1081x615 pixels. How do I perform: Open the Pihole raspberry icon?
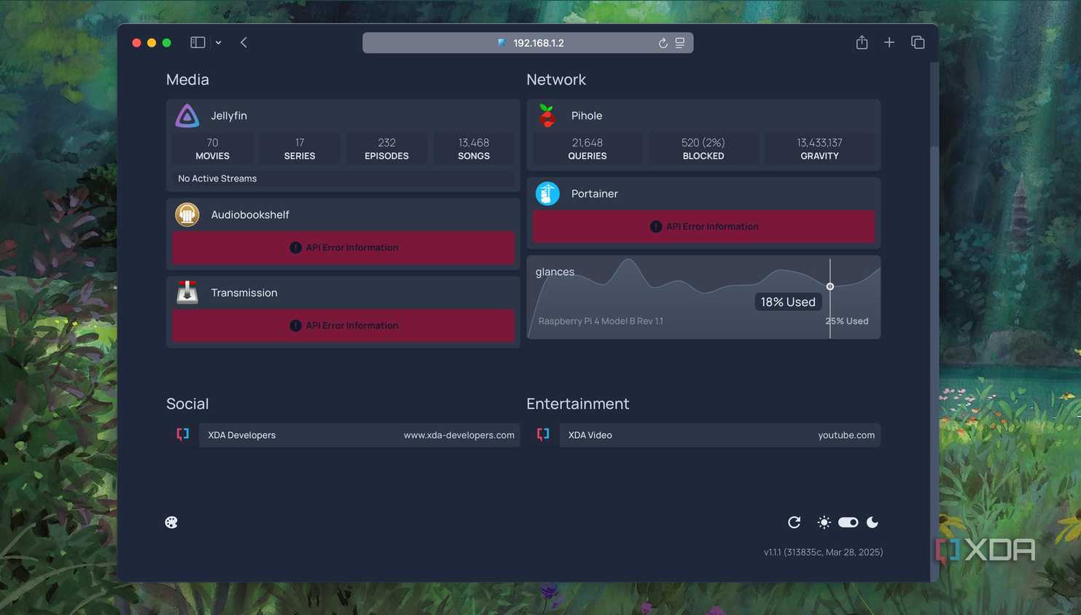[x=547, y=116]
